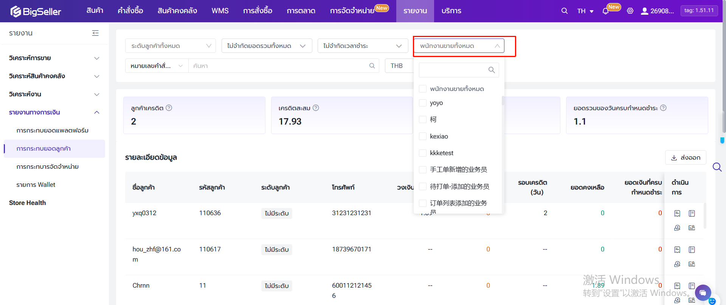Click the ส่งออก export button
Viewport: 726px width, 305px height.
[x=685, y=157]
